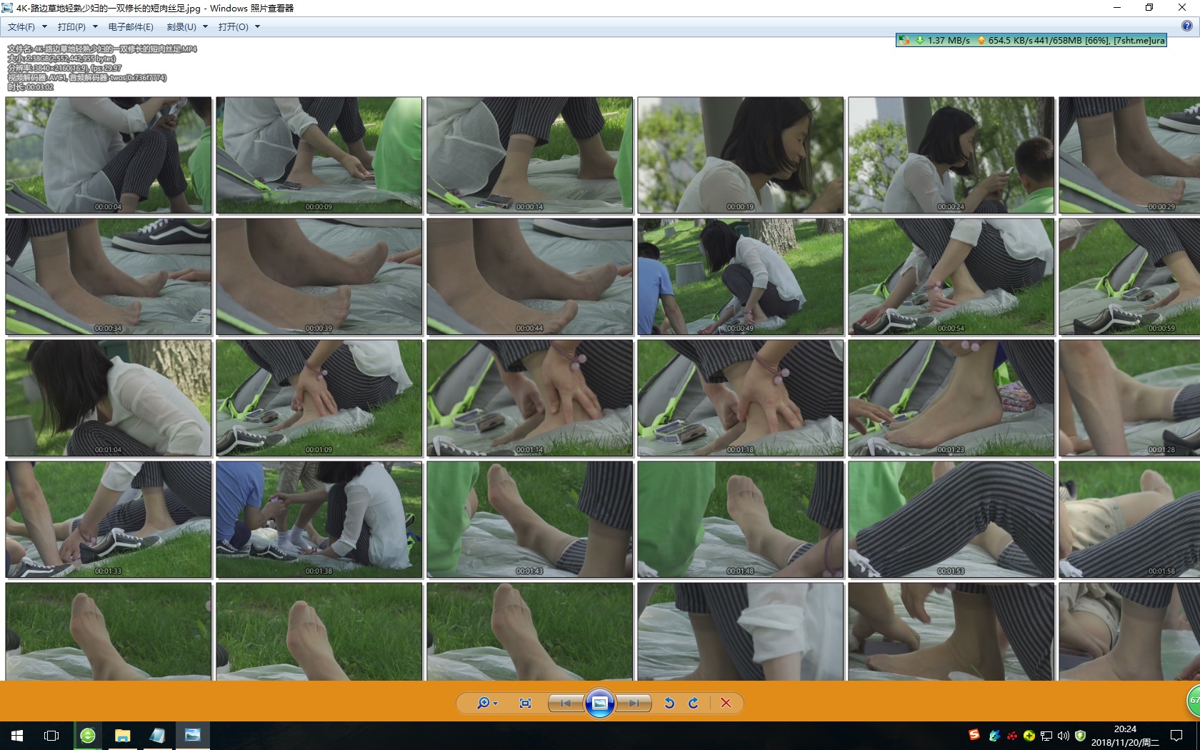Open the taskbar clock and date

point(1125,736)
